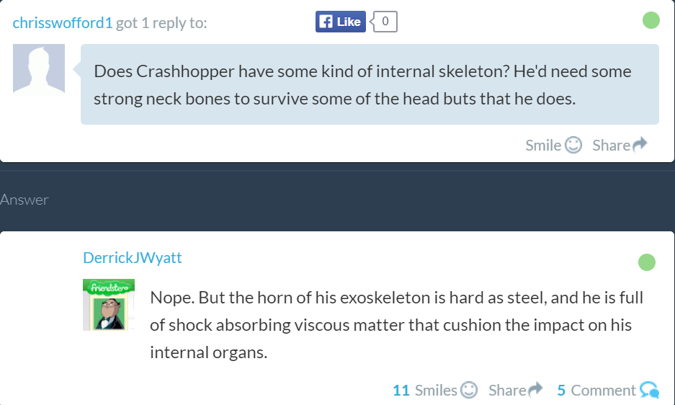Click the Share label on question
The height and width of the screenshot is (405, 675).
(611, 145)
